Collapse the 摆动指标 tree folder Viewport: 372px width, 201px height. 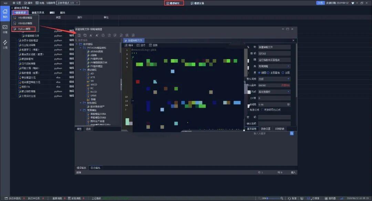81,70
